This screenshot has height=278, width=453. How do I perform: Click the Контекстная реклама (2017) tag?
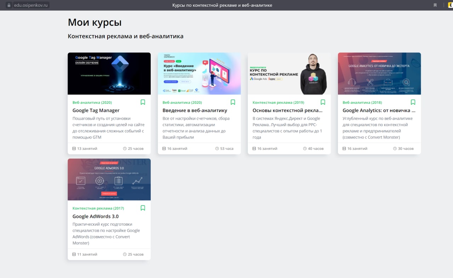point(98,208)
